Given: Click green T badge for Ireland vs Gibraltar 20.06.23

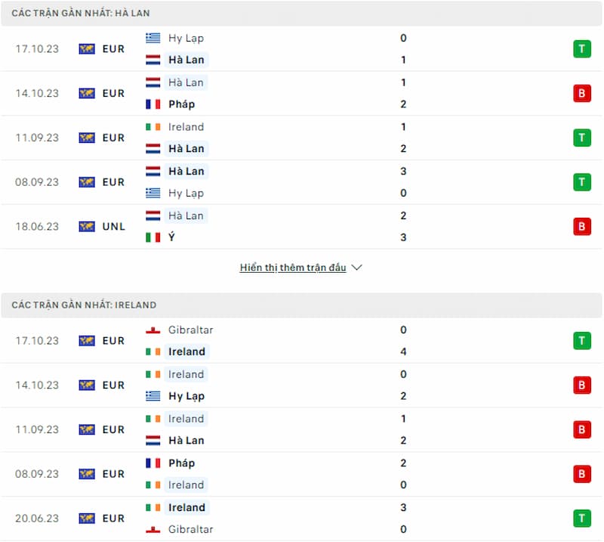Looking at the screenshot, I should [x=581, y=518].
